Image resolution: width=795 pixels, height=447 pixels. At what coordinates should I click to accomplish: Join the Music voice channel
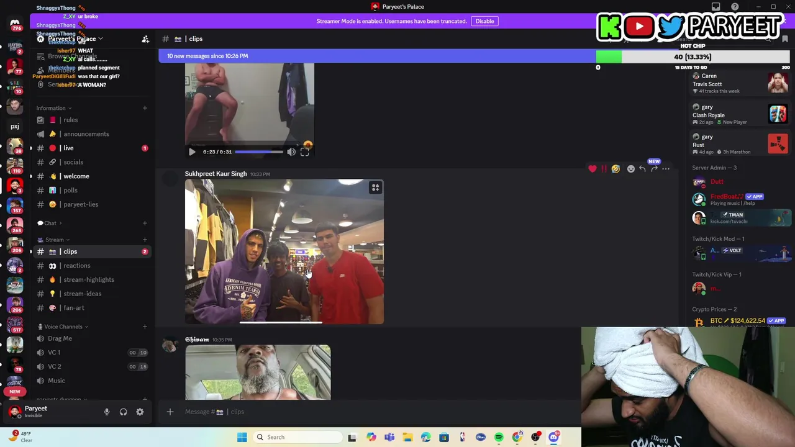(x=91, y=381)
